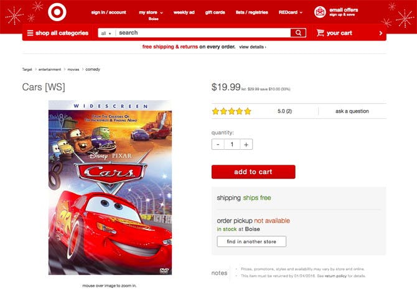Click the Cars DVD cover image
The image size is (417, 291).
click(x=110, y=187)
